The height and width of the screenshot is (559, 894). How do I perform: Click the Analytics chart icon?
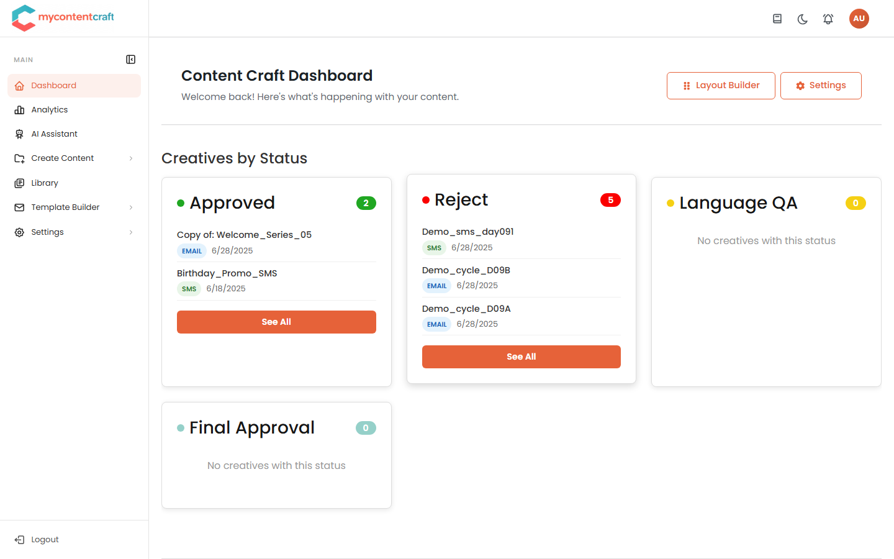(x=19, y=110)
